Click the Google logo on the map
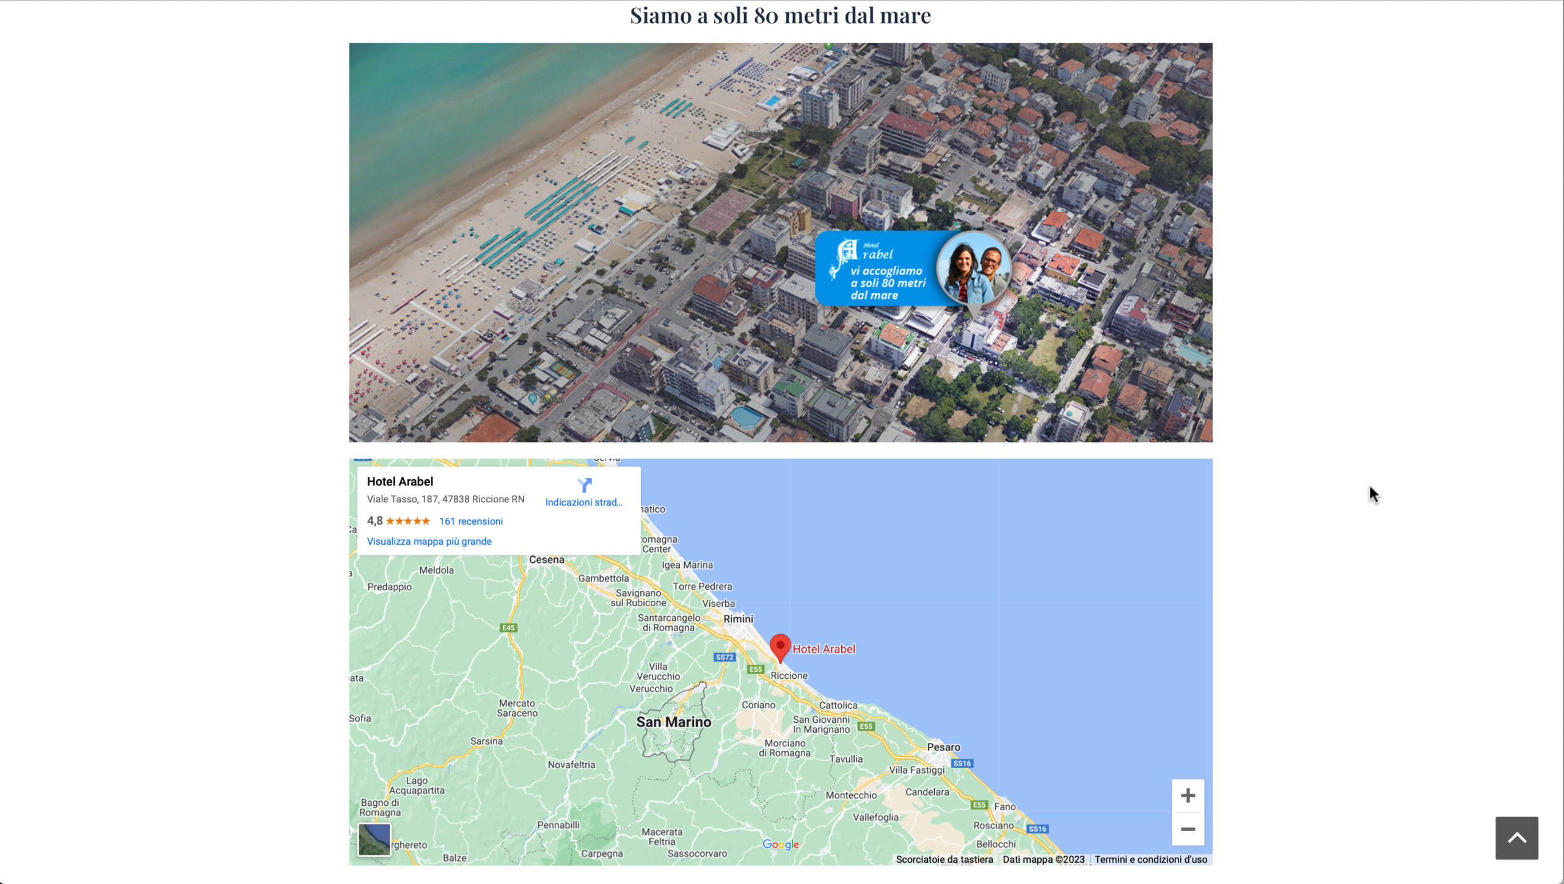The height and width of the screenshot is (884, 1564). click(780, 844)
